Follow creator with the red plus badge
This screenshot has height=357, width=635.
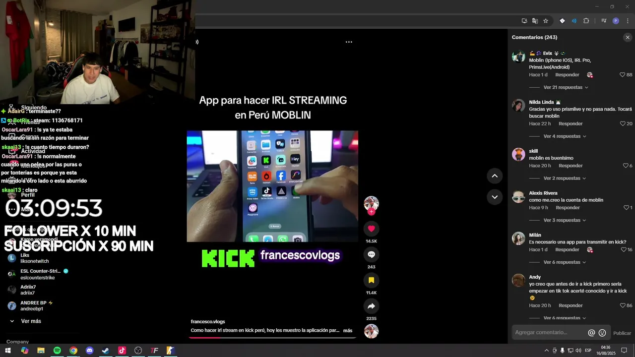coord(371,212)
